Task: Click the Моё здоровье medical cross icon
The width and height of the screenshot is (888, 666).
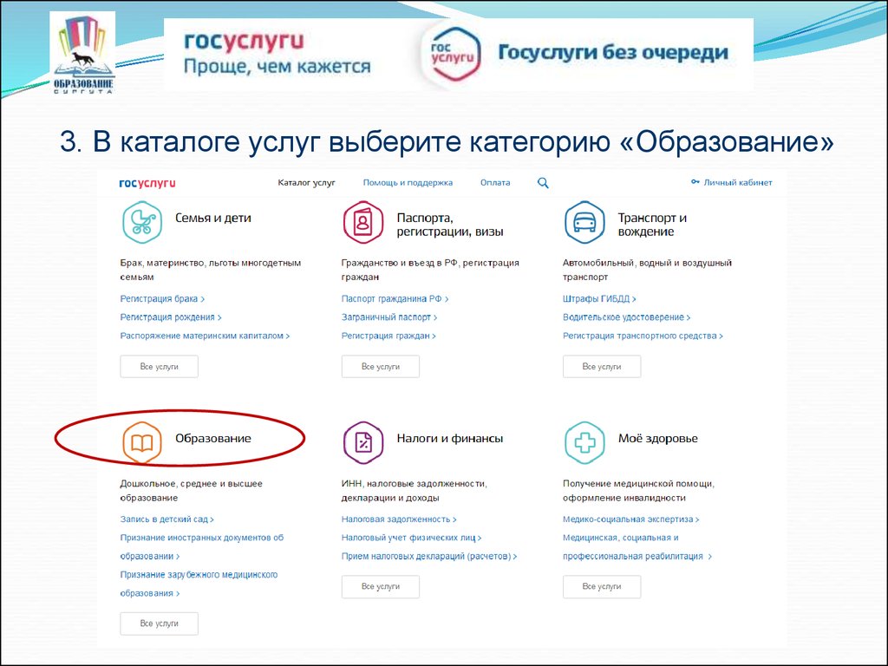Action: click(584, 443)
